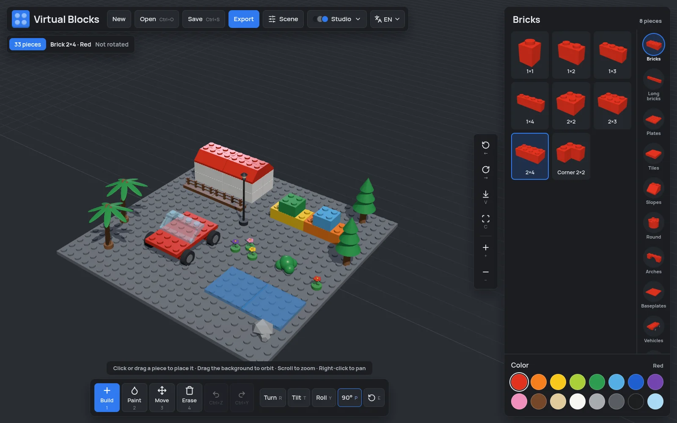Screen dimensions: 677x423
Task: Click the Not rotated status text
Action: [x=112, y=44]
